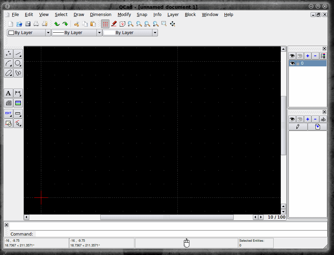Click into the Command input field
334x255 pixels.
click(181, 234)
